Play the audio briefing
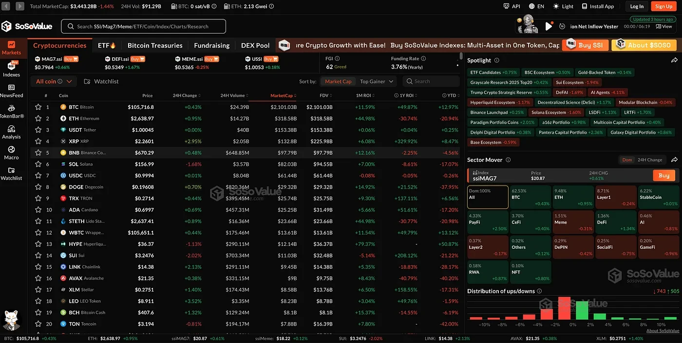682x343 pixels. (549, 26)
